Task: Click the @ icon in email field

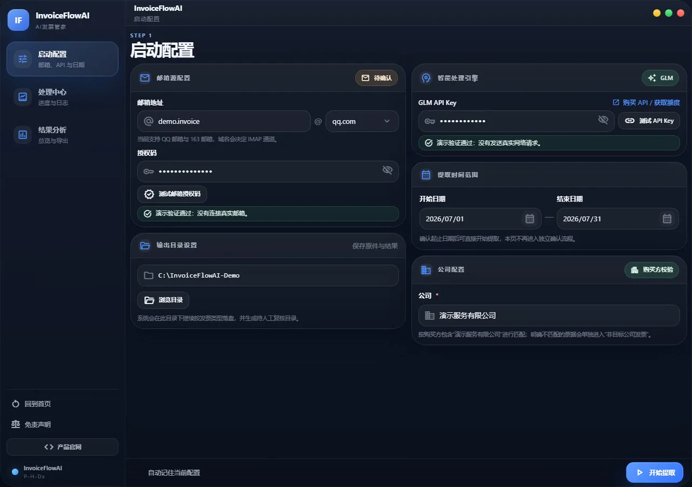Action: 149,121
